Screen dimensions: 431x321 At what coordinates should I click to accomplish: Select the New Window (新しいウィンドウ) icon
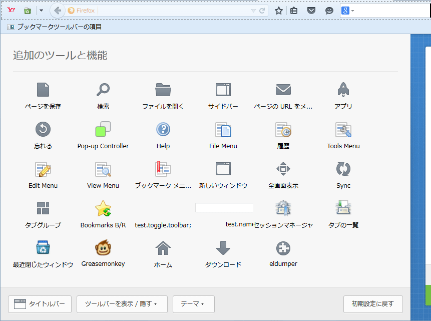tap(223, 169)
